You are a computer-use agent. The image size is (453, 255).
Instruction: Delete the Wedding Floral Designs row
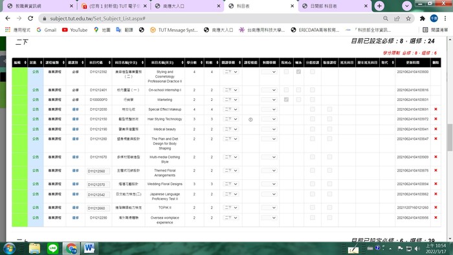coord(436,184)
